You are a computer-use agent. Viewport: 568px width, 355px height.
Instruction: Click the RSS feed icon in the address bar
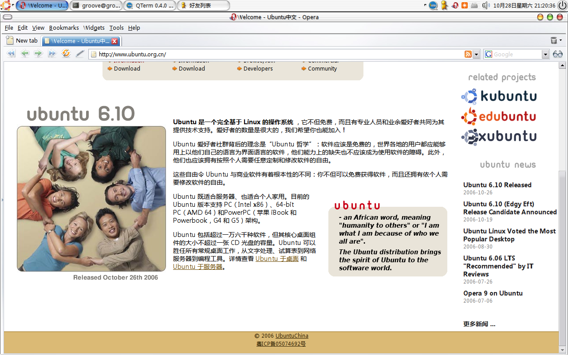point(468,54)
